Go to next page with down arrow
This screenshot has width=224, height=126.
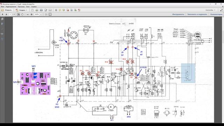pyautogui.click(x=6, y=14)
